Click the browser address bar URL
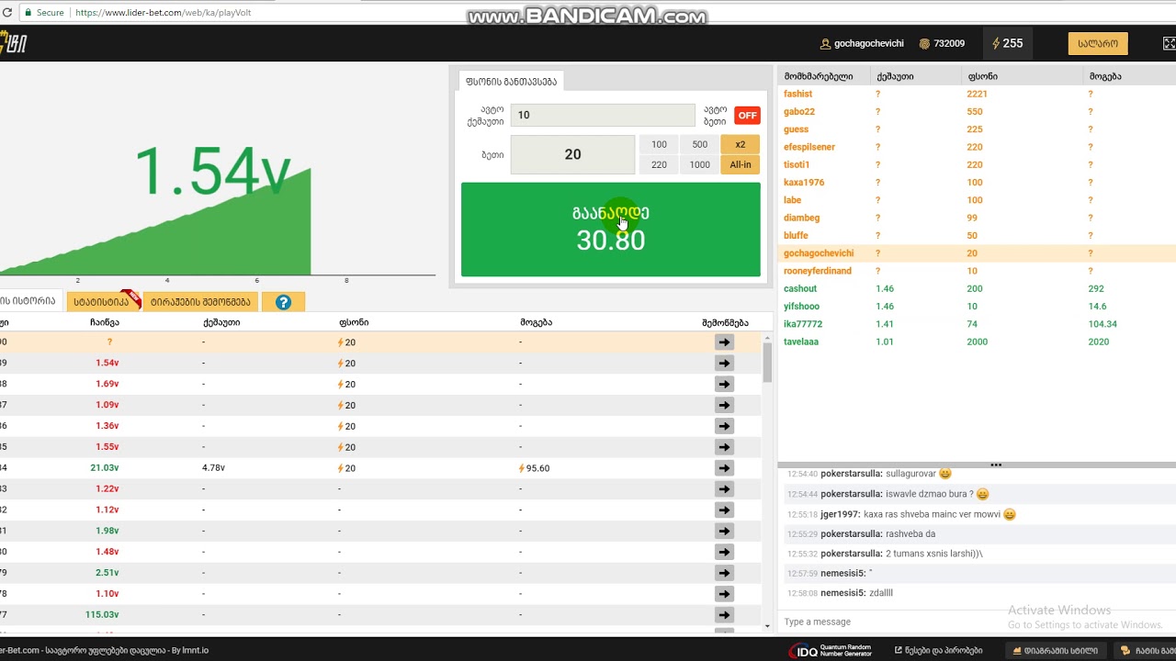The height and width of the screenshot is (661, 1176). click(163, 13)
